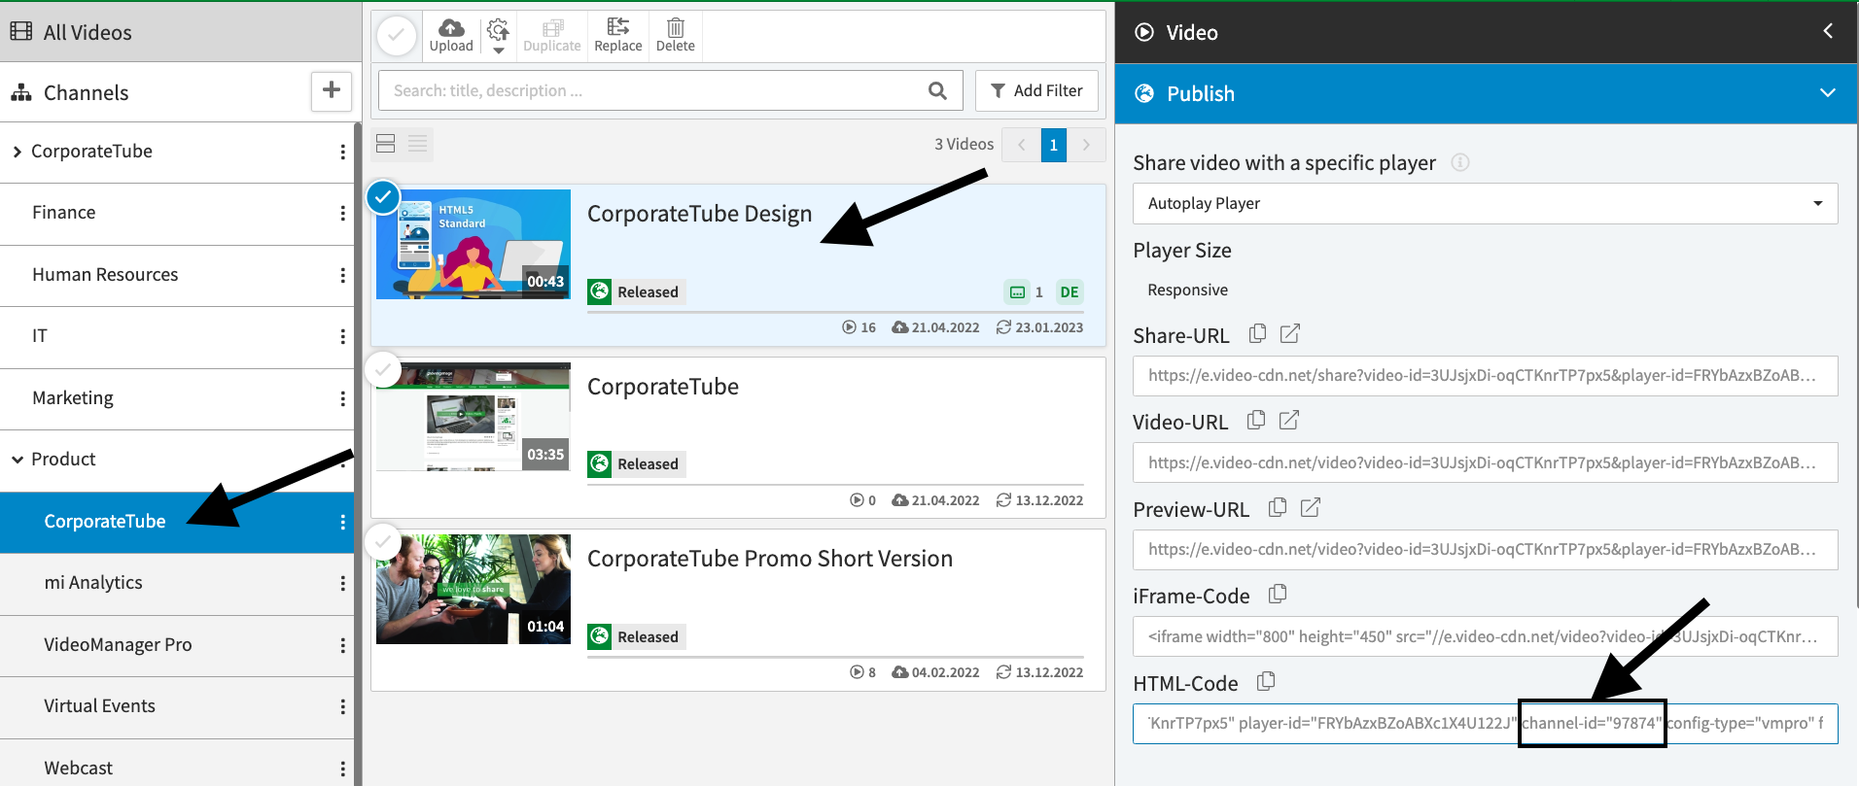The width and height of the screenshot is (1859, 786).
Task: Add a new channel with plus button
Action: point(332,90)
